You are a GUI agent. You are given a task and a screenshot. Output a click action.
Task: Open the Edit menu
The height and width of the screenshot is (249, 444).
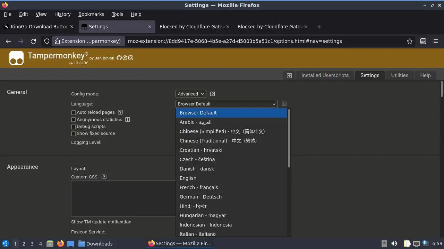point(24,14)
